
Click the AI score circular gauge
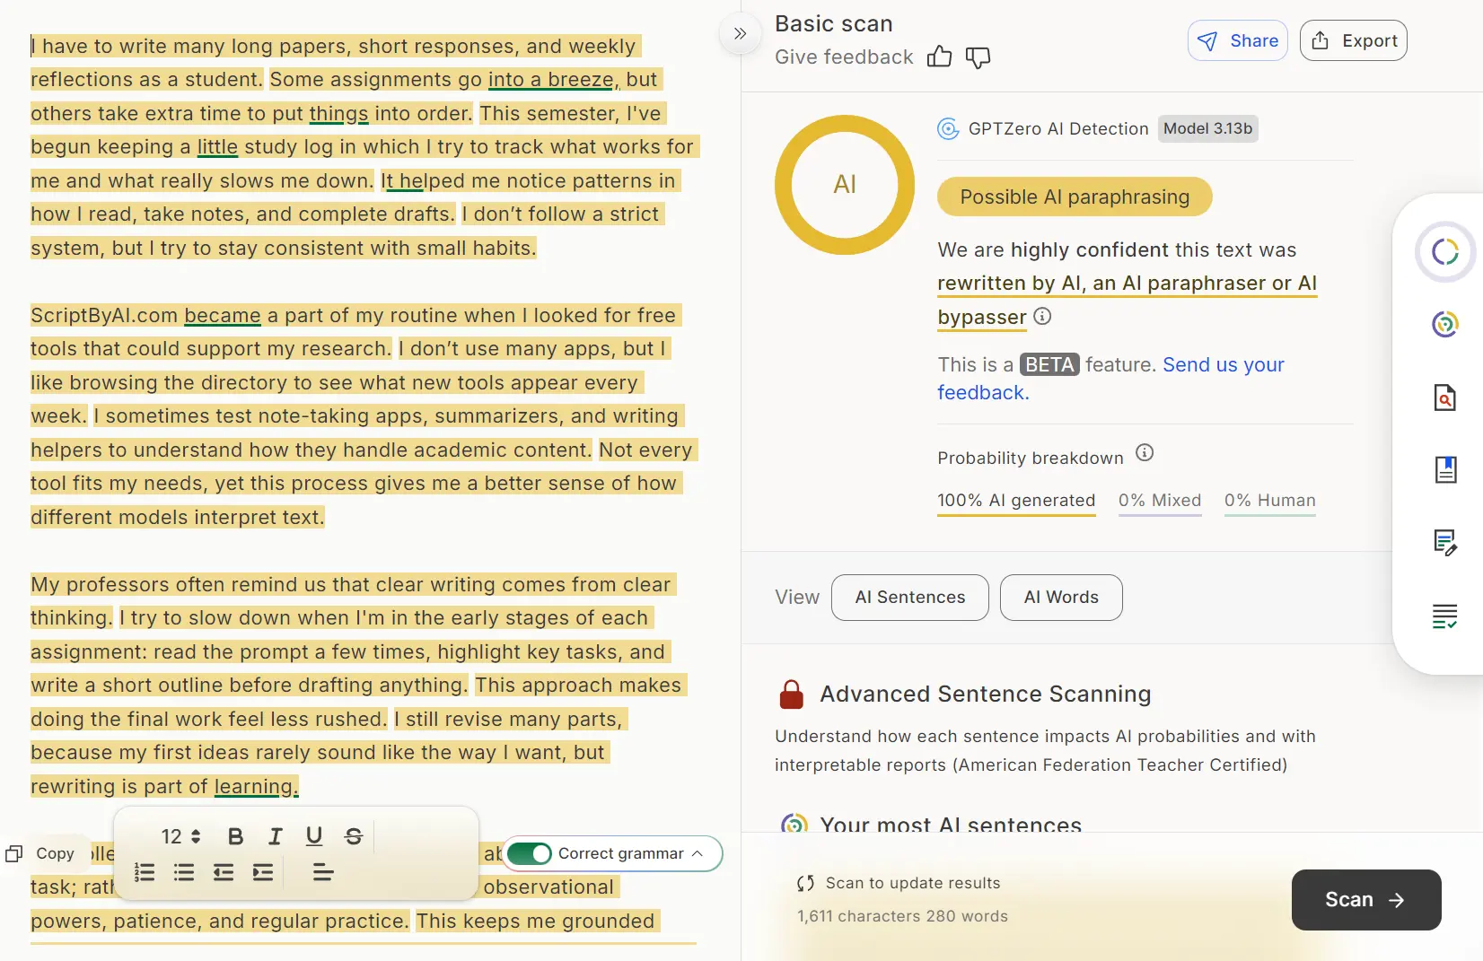[844, 185]
